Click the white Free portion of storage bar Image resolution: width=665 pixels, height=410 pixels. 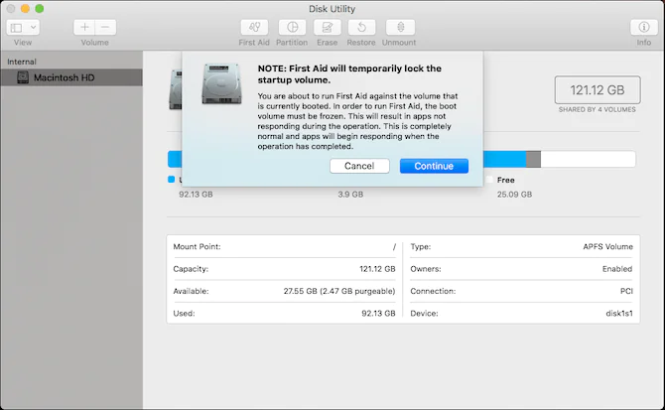(x=588, y=159)
